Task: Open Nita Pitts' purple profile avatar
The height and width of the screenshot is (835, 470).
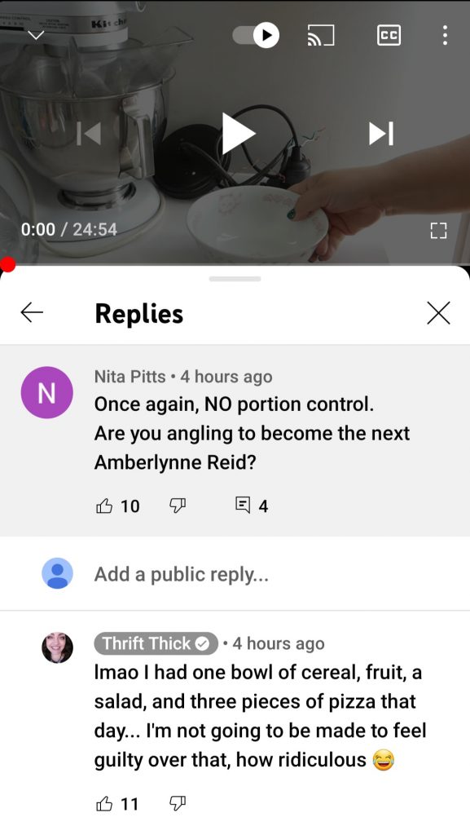Action: (46, 392)
